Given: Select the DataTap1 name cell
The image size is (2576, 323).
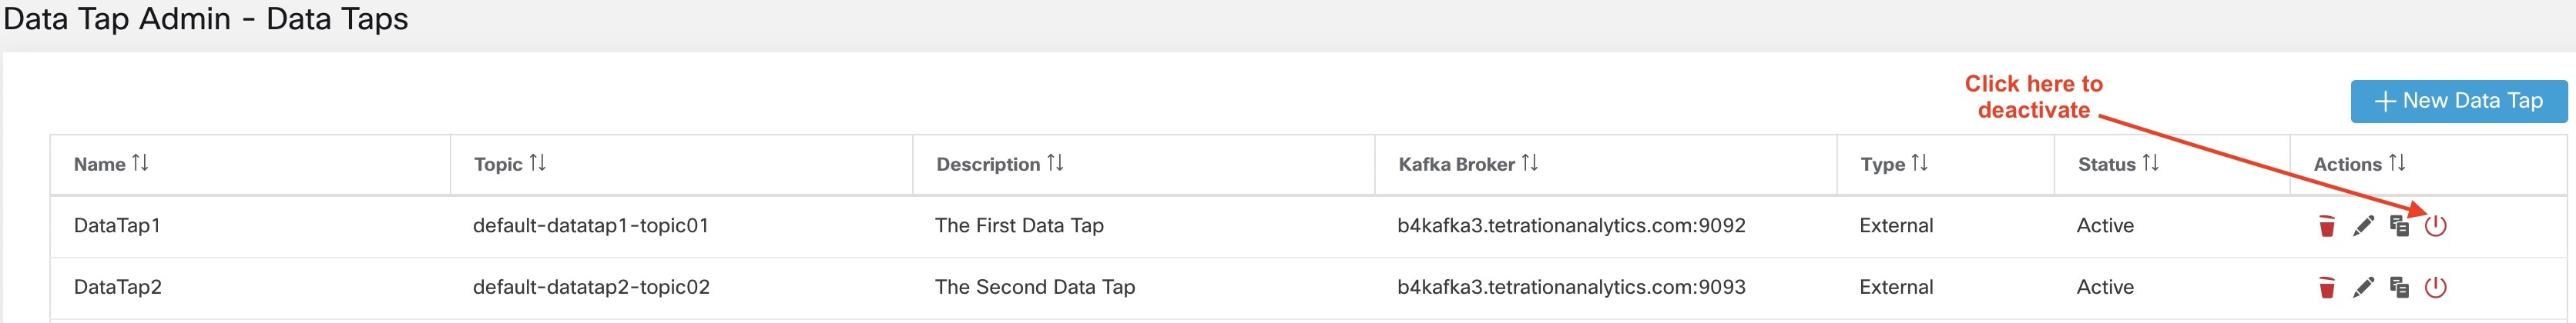Looking at the screenshot, I should coord(117,226).
